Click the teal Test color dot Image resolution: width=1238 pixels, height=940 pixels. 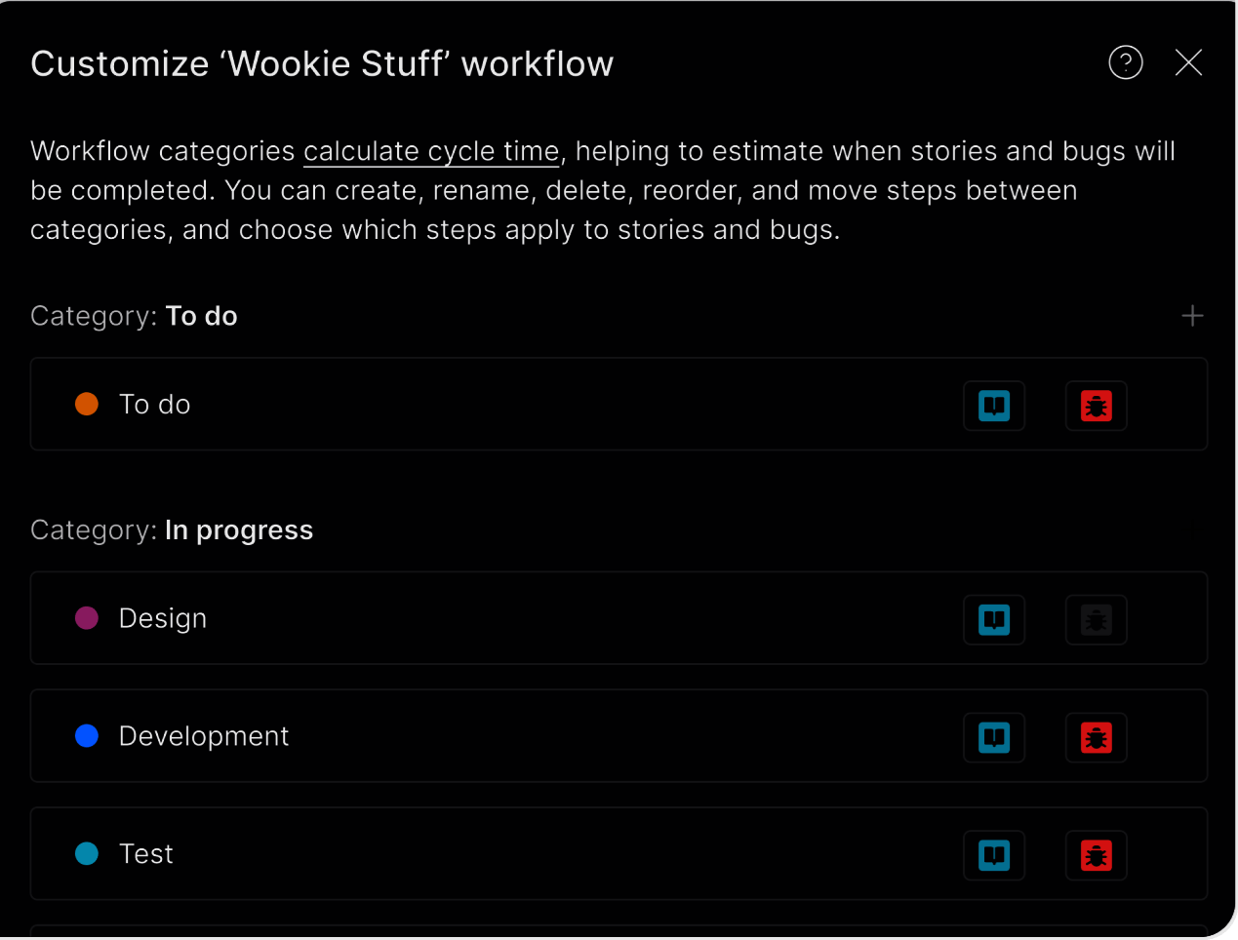click(87, 854)
